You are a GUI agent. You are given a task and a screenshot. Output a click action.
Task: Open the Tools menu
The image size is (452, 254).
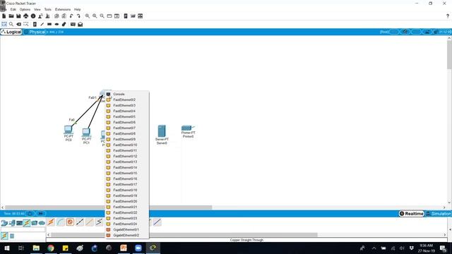coord(47,9)
